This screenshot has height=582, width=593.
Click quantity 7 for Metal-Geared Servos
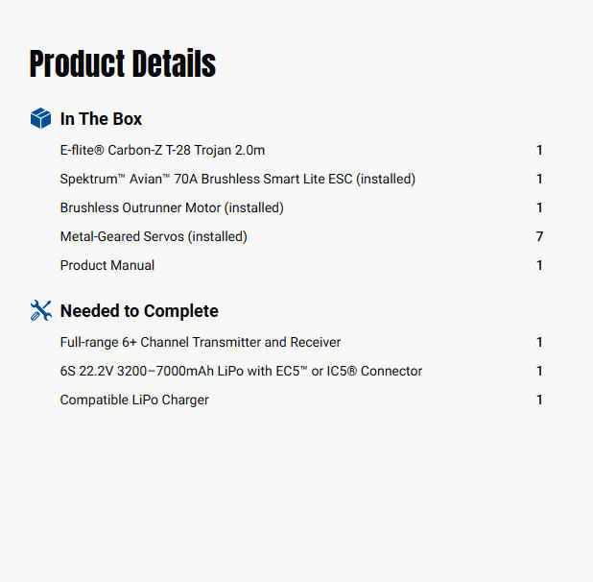(x=539, y=236)
